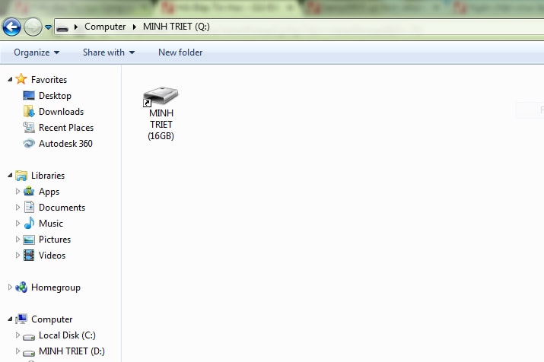The image size is (544, 362).
Task: Collapse the Favorites tree section
Action: [x=8, y=79]
